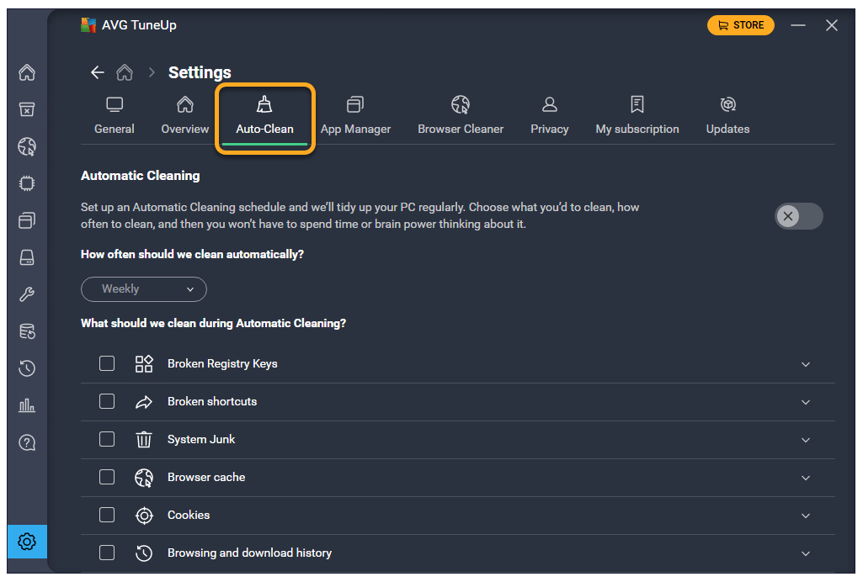The width and height of the screenshot is (863, 582).
Task: Click the settings gear icon in sidebar
Action: click(x=27, y=542)
